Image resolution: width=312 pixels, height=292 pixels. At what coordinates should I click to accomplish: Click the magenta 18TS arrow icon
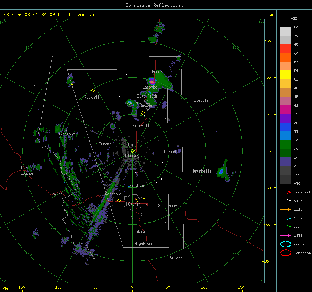pos(286,236)
